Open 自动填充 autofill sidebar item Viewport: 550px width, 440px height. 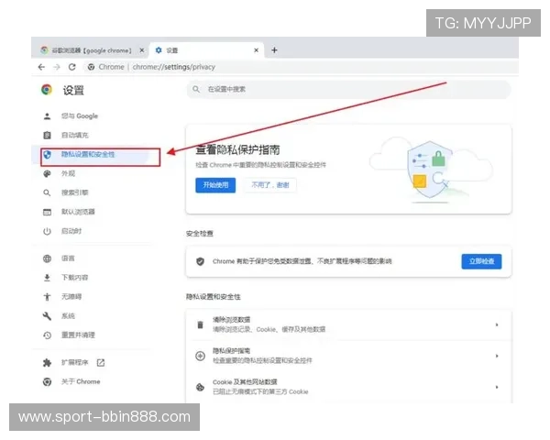75,135
